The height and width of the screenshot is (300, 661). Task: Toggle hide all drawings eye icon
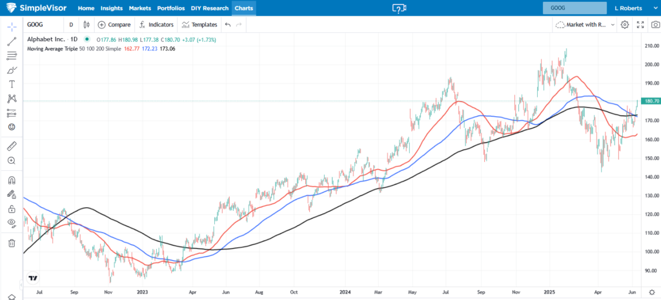(12, 223)
